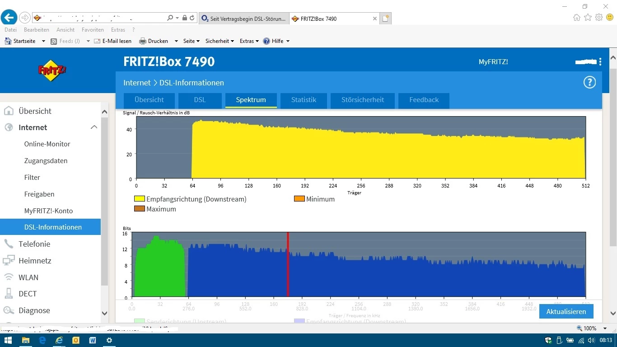Collapse the Internet section chevron
The image size is (617, 347).
[94, 127]
